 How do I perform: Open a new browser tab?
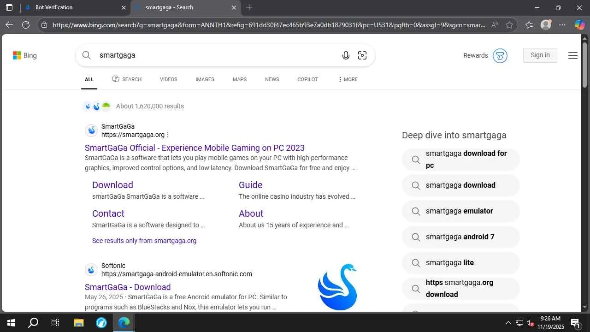(x=249, y=7)
